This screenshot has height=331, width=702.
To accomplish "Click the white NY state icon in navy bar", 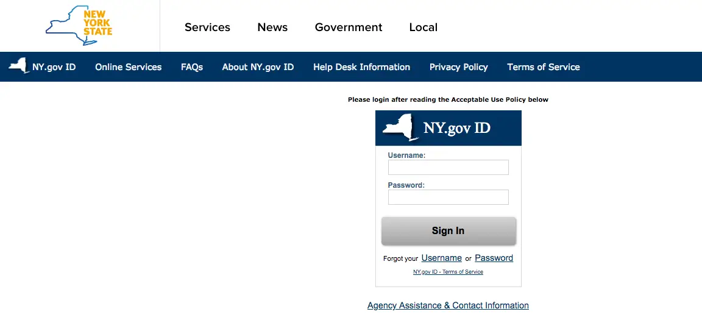I will tap(19, 66).
